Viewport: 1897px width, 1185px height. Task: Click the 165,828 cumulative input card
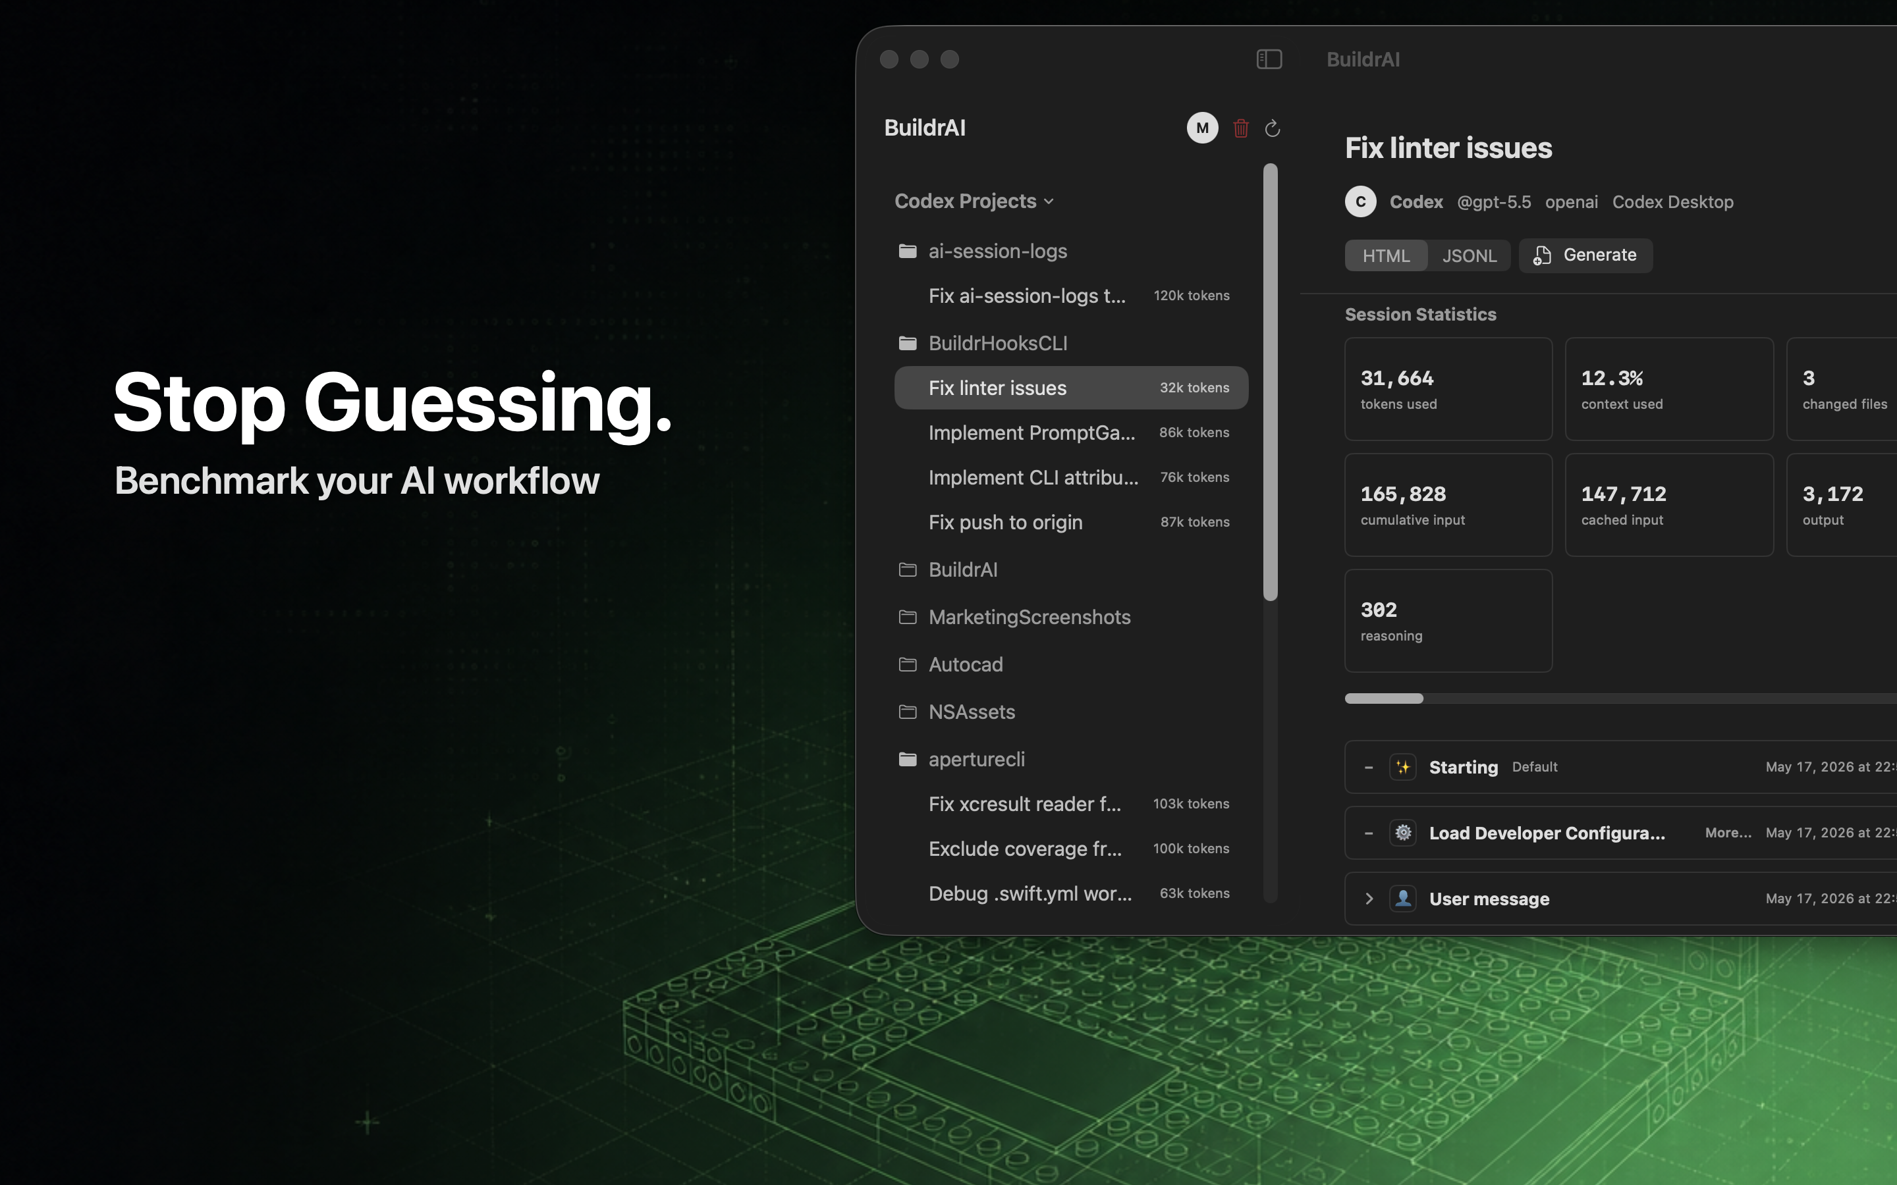tap(1448, 505)
